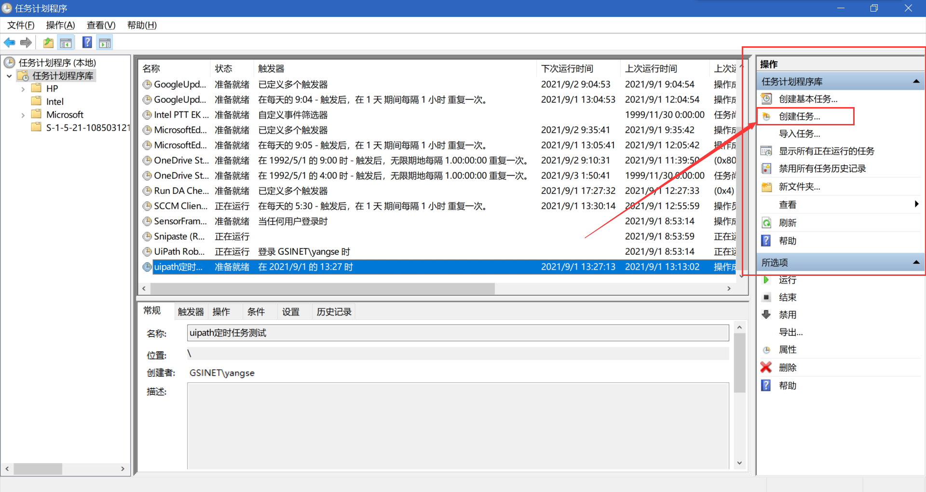Open the 操作(A) menu
The width and height of the screenshot is (926, 492).
[x=60, y=25]
